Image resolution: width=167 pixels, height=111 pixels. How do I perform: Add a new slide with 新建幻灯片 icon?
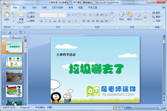pos(21,14)
